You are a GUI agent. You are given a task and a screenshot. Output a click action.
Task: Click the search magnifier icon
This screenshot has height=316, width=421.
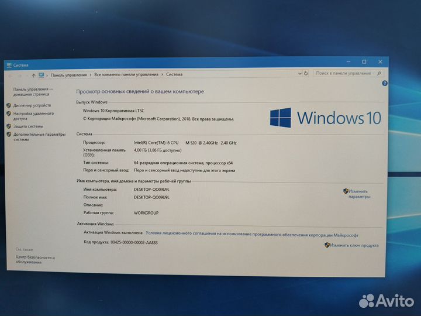[379, 74]
